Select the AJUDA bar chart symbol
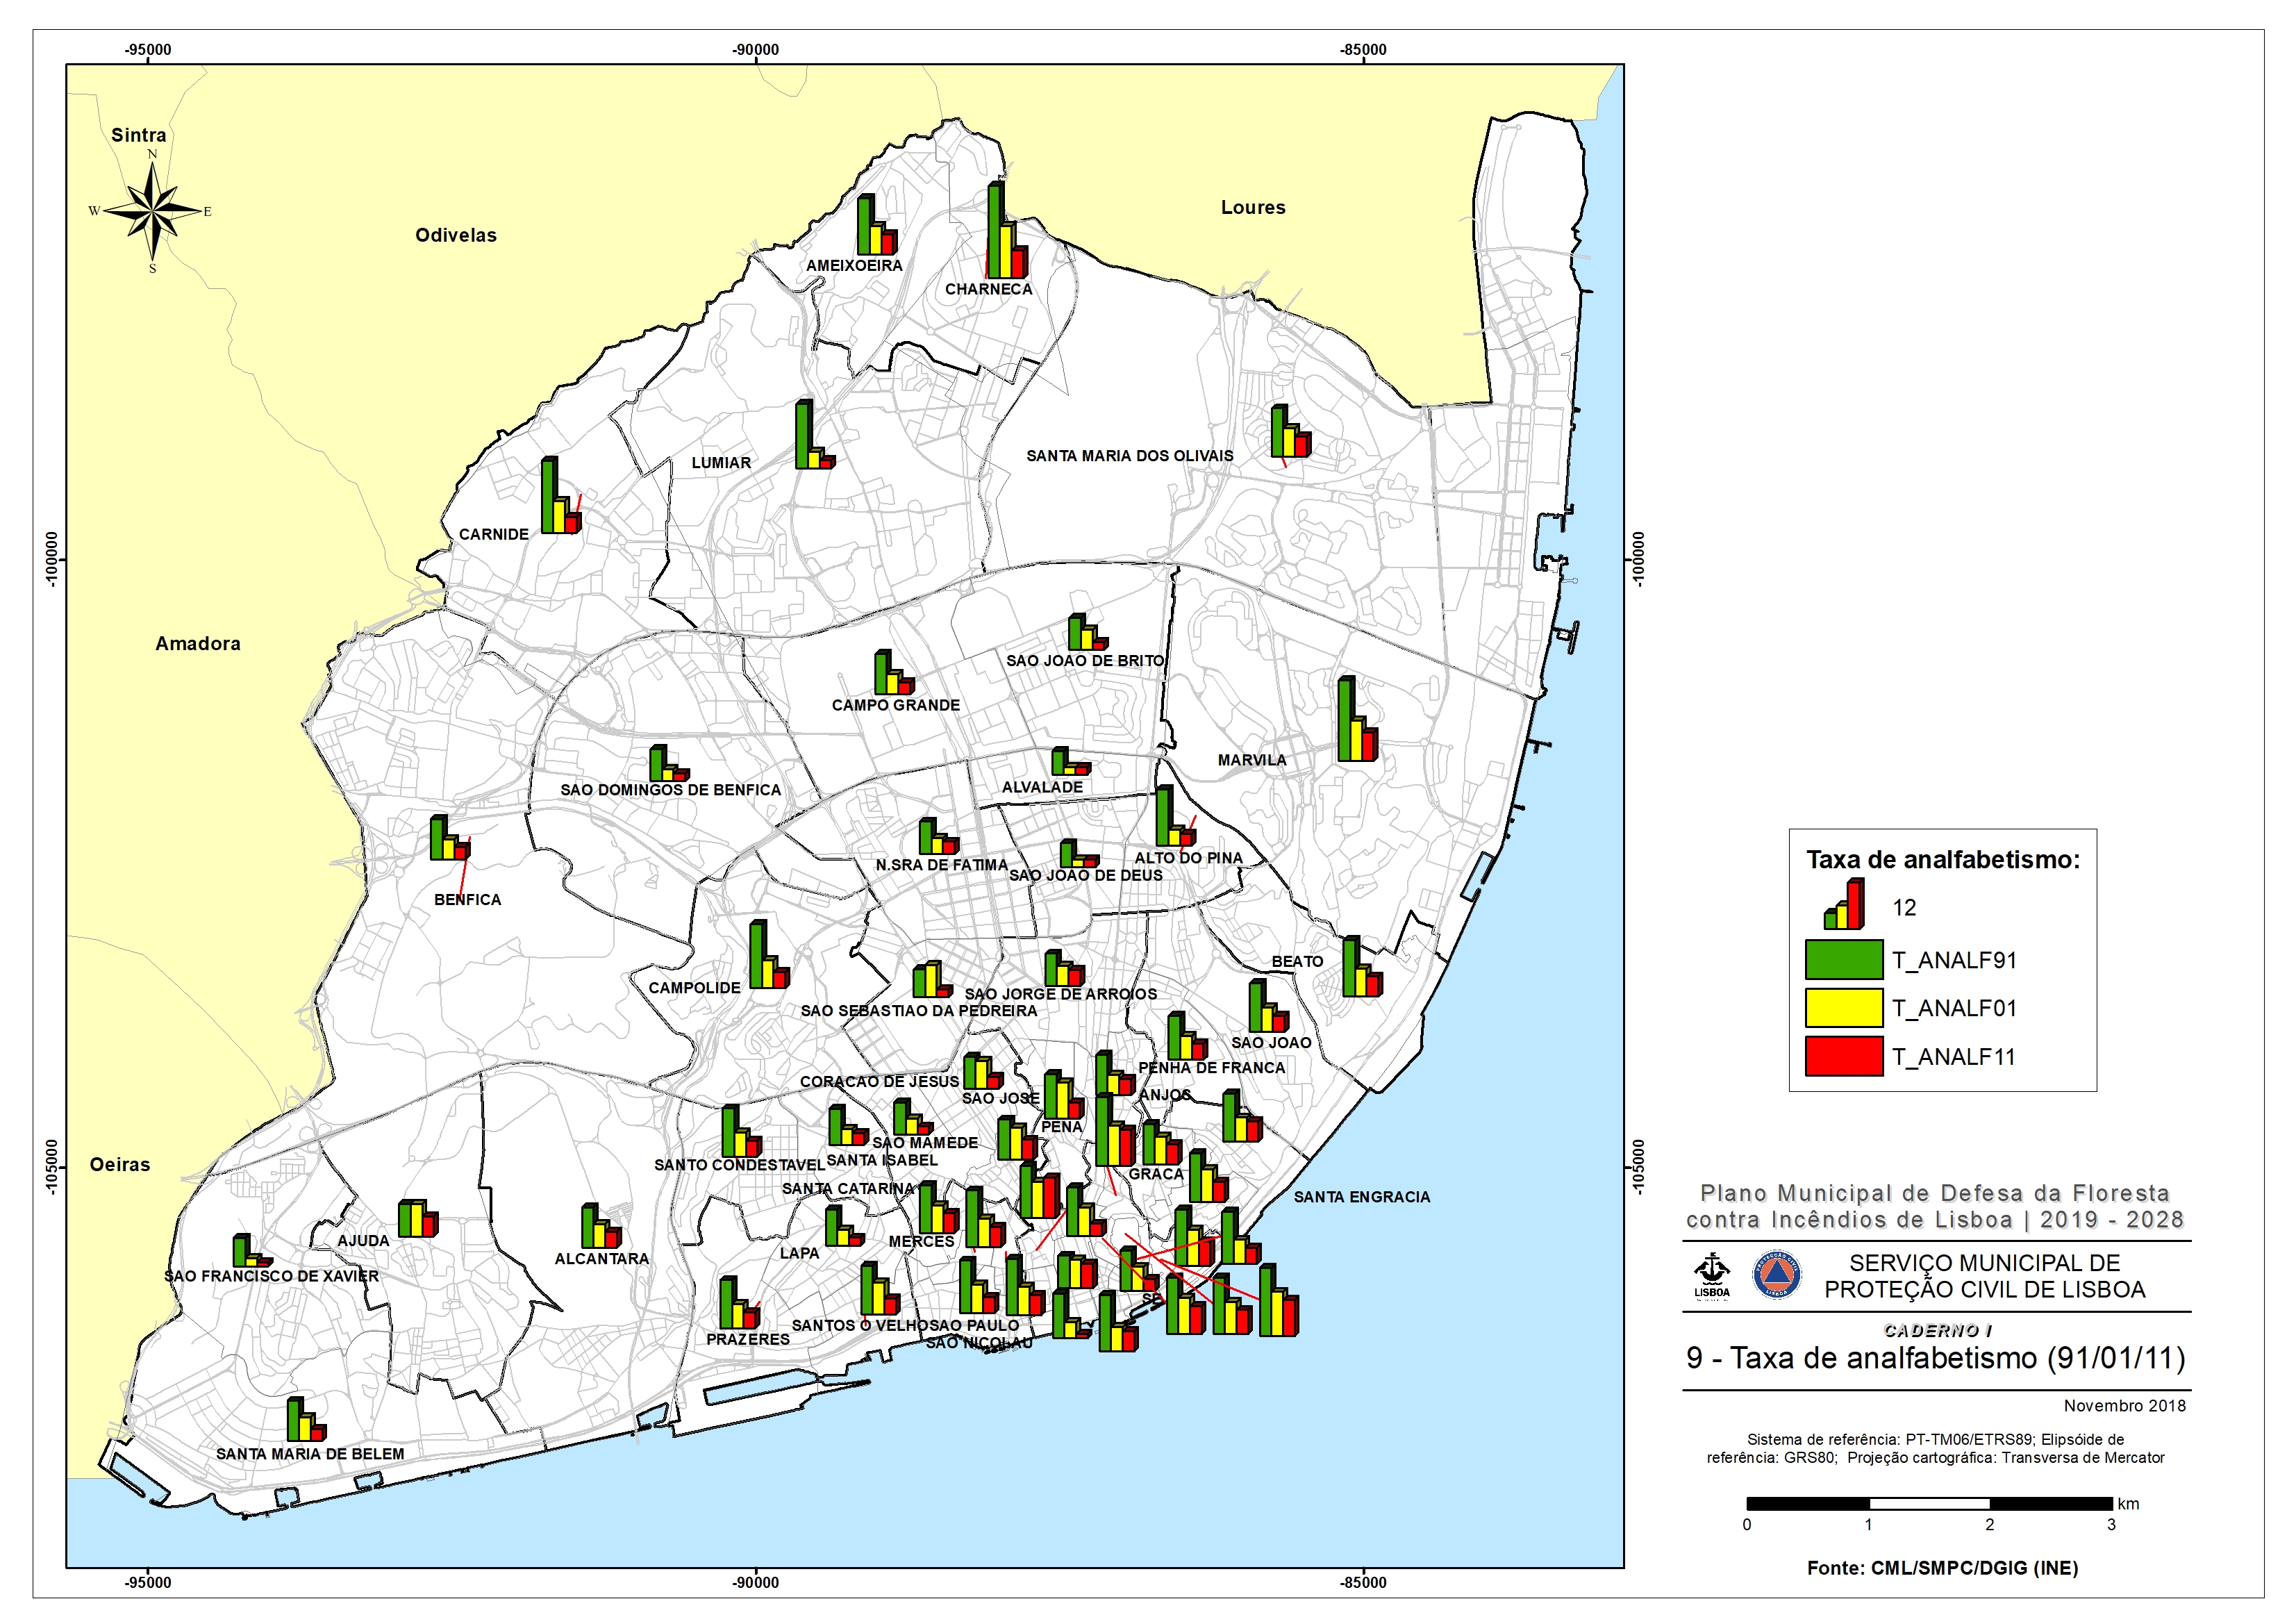Viewport: 2296px width, 1624px height. [418, 1219]
